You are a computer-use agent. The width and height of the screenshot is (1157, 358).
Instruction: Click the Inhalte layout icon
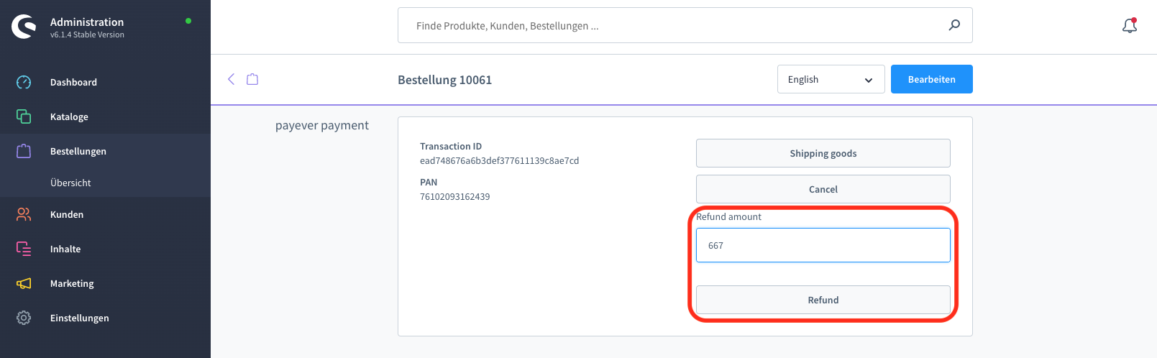[x=24, y=249]
